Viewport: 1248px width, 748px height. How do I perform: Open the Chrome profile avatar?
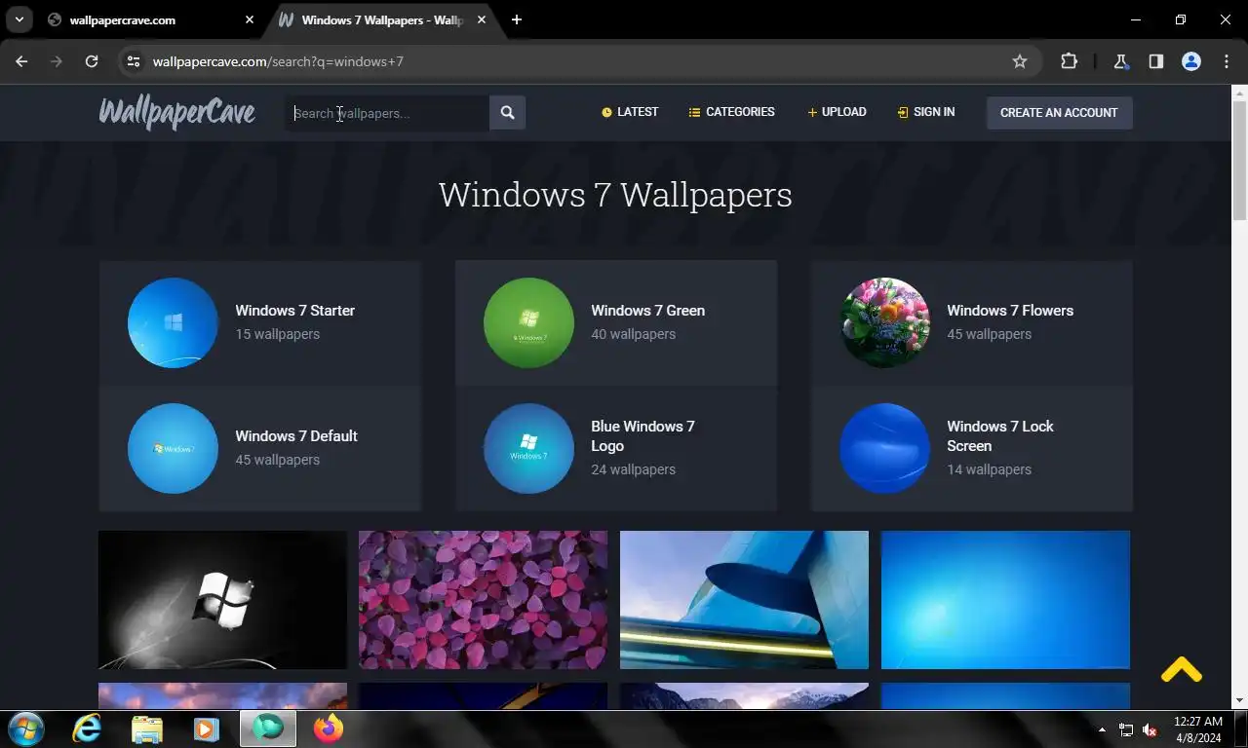(x=1190, y=61)
